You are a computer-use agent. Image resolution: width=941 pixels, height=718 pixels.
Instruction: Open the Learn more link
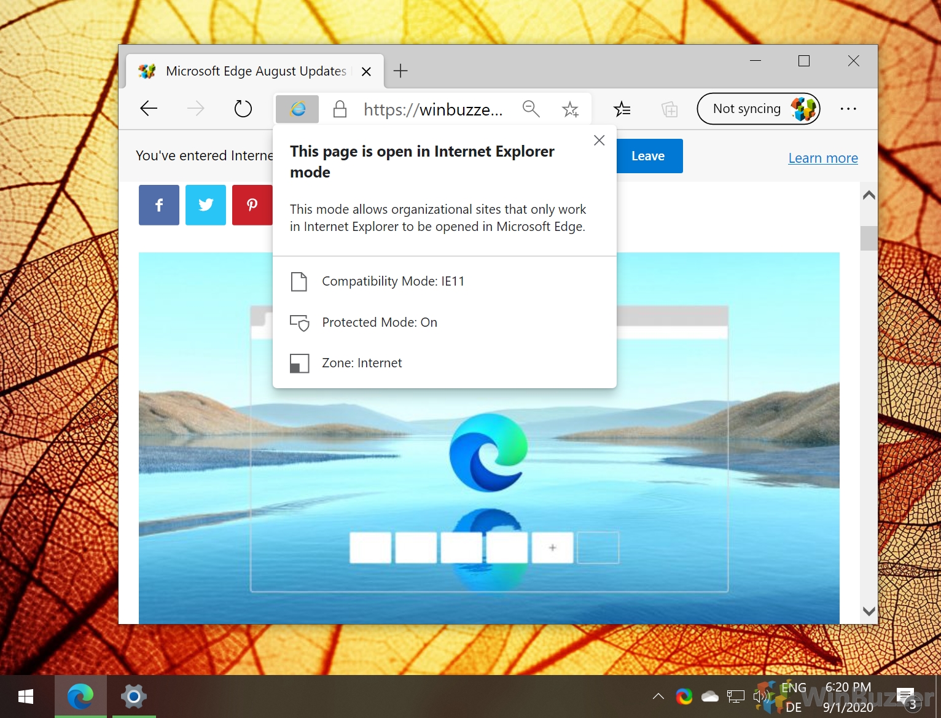[x=822, y=158]
